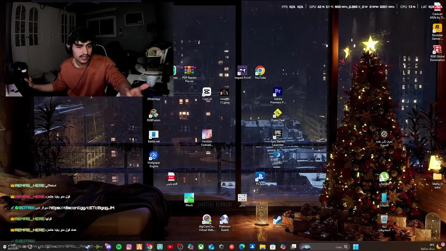Image resolution: width=446 pixels, height=251 pixels.
Task: Open the Dupe Clear shortcut
Action: 278,115
